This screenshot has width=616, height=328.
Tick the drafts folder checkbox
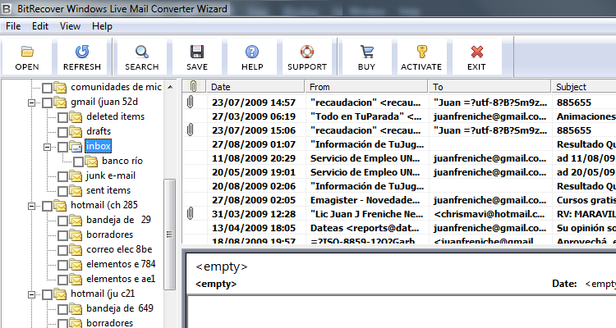(x=63, y=132)
